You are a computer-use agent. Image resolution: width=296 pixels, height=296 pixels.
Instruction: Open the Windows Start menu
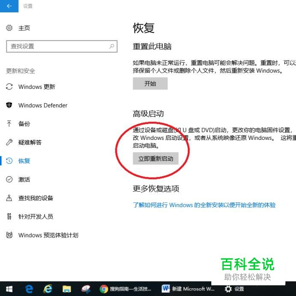tap(9, 289)
